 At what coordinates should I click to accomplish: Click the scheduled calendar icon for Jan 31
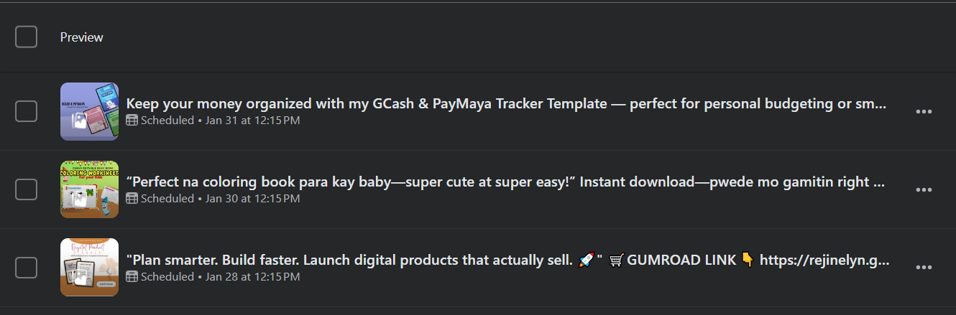132,121
